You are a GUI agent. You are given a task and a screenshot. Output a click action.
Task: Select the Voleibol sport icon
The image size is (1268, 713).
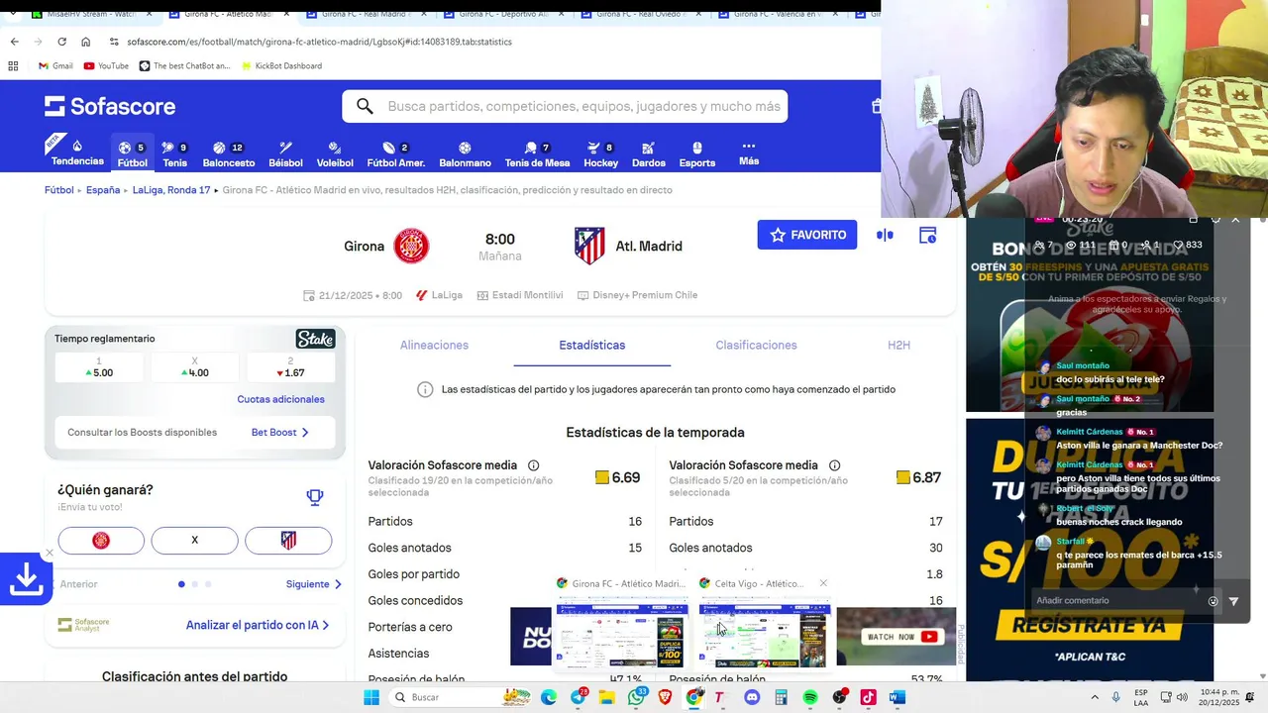pos(335,153)
